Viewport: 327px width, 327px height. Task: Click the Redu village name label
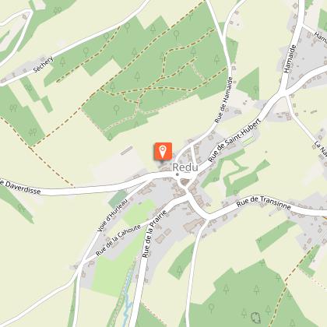[185, 167]
